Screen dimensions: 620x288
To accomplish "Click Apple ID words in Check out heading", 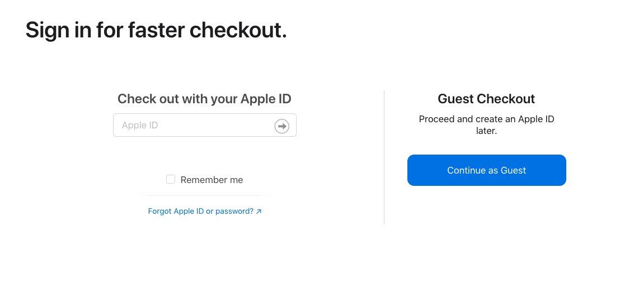I will click(x=266, y=99).
